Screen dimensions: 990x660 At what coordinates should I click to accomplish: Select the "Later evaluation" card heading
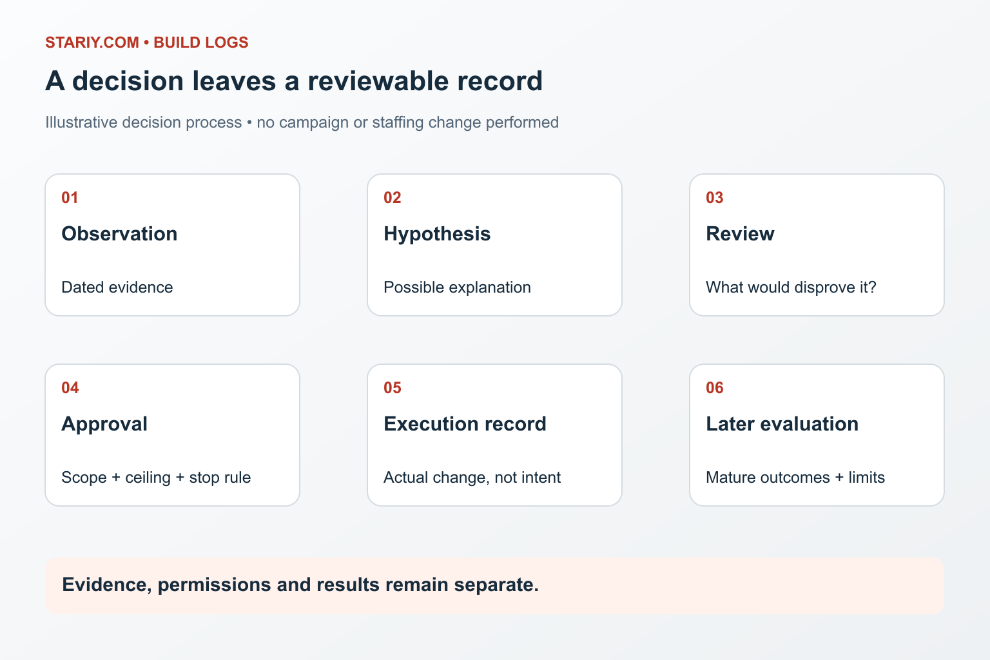tap(782, 424)
